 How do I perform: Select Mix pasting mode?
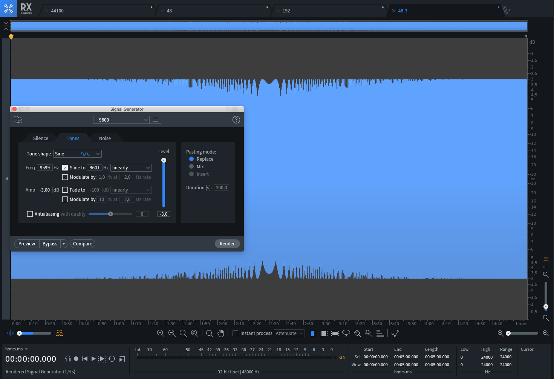pos(191,167)
